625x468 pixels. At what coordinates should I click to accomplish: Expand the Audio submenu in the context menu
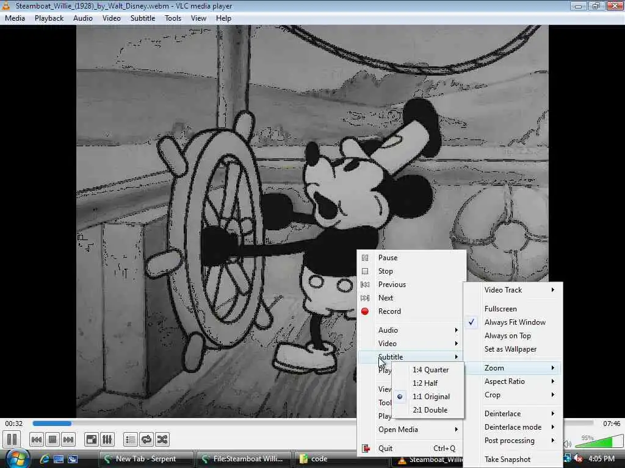411,330
